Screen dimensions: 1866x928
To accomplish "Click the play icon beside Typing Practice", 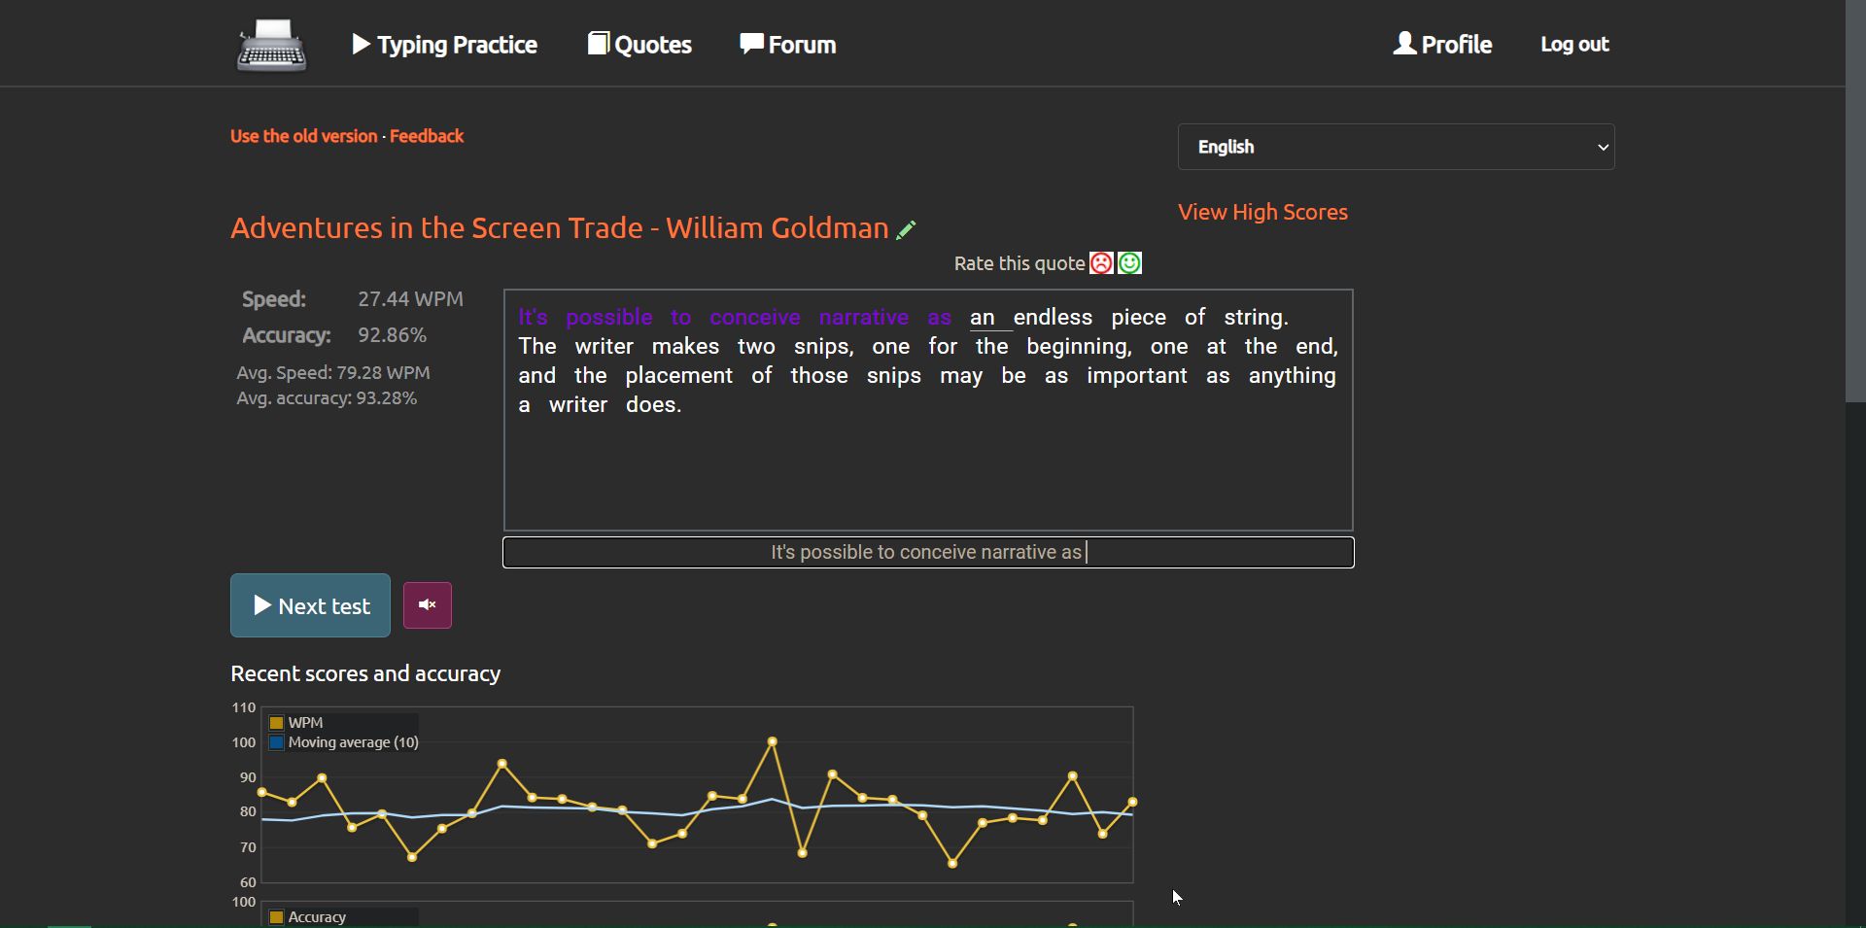I will coord(361,44).
